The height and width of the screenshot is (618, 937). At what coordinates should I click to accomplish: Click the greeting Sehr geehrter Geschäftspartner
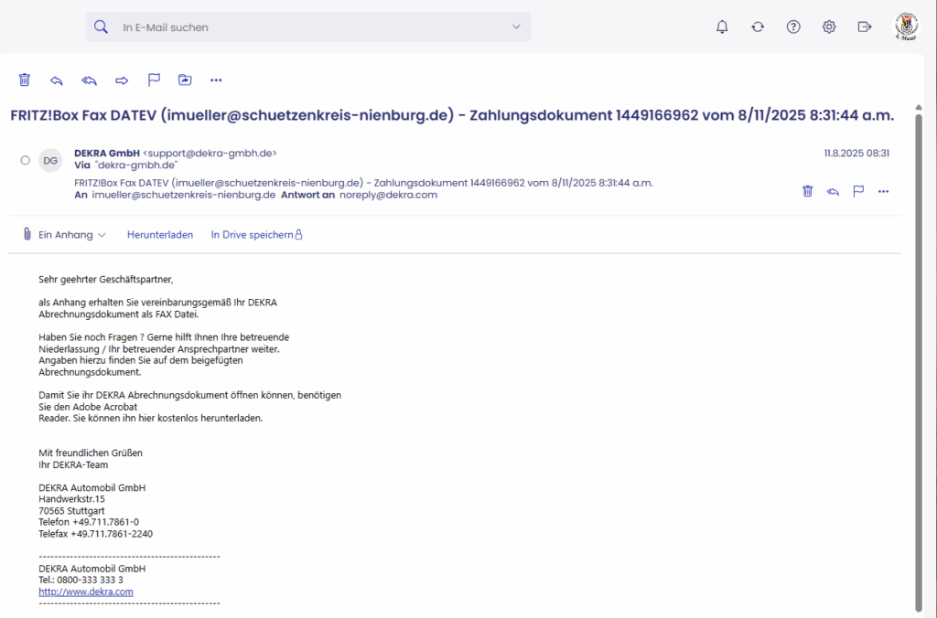pos(106,280)
